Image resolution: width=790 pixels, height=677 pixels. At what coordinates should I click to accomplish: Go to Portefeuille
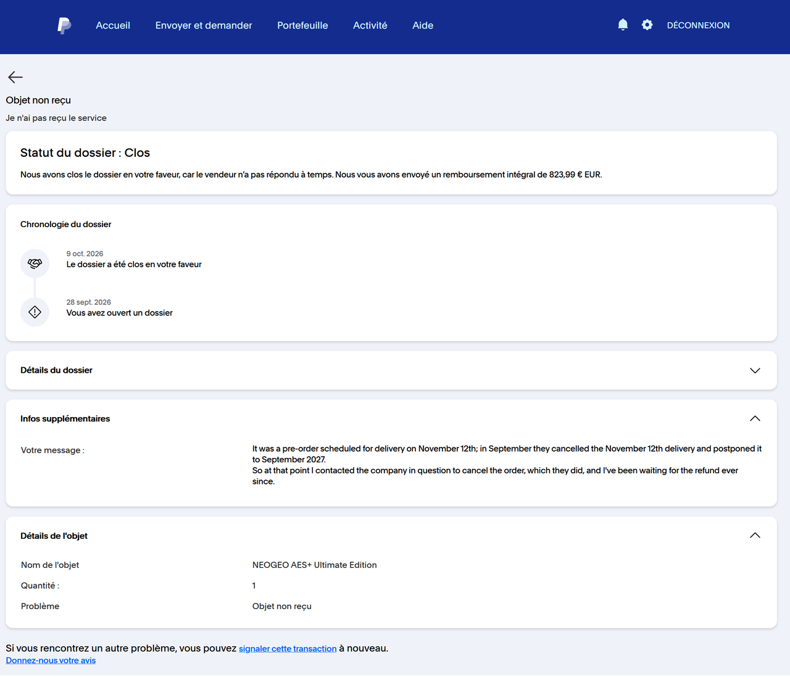[302, 25]
